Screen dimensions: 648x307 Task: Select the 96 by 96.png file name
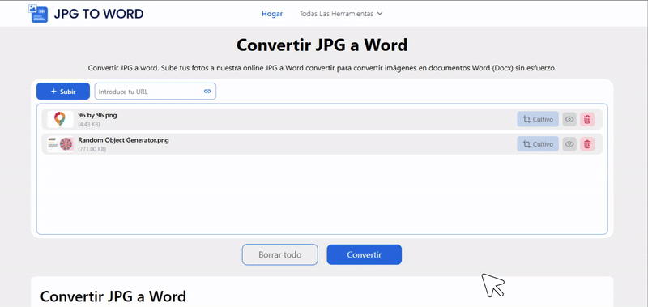click(97, 115)
